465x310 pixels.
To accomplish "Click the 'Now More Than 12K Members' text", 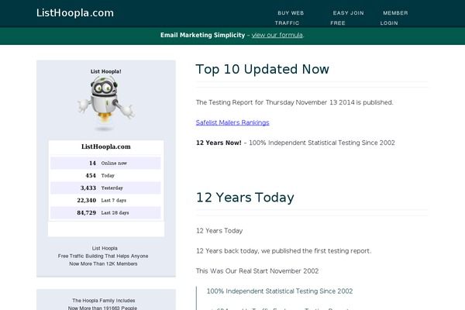I will pos(102,263).
